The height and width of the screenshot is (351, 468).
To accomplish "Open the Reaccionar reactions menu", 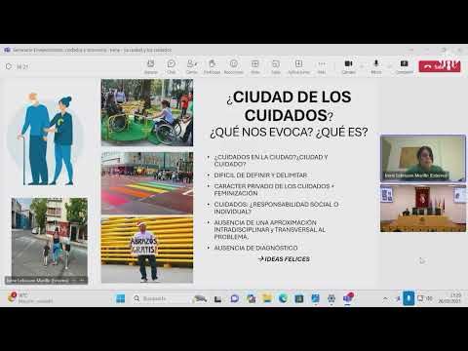I will [233, 66].
